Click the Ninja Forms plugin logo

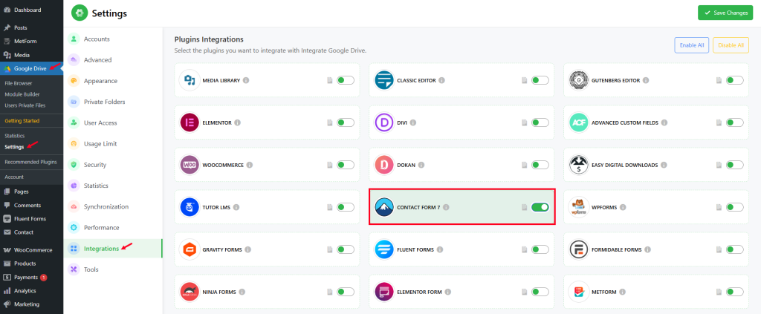coord(190,292)
